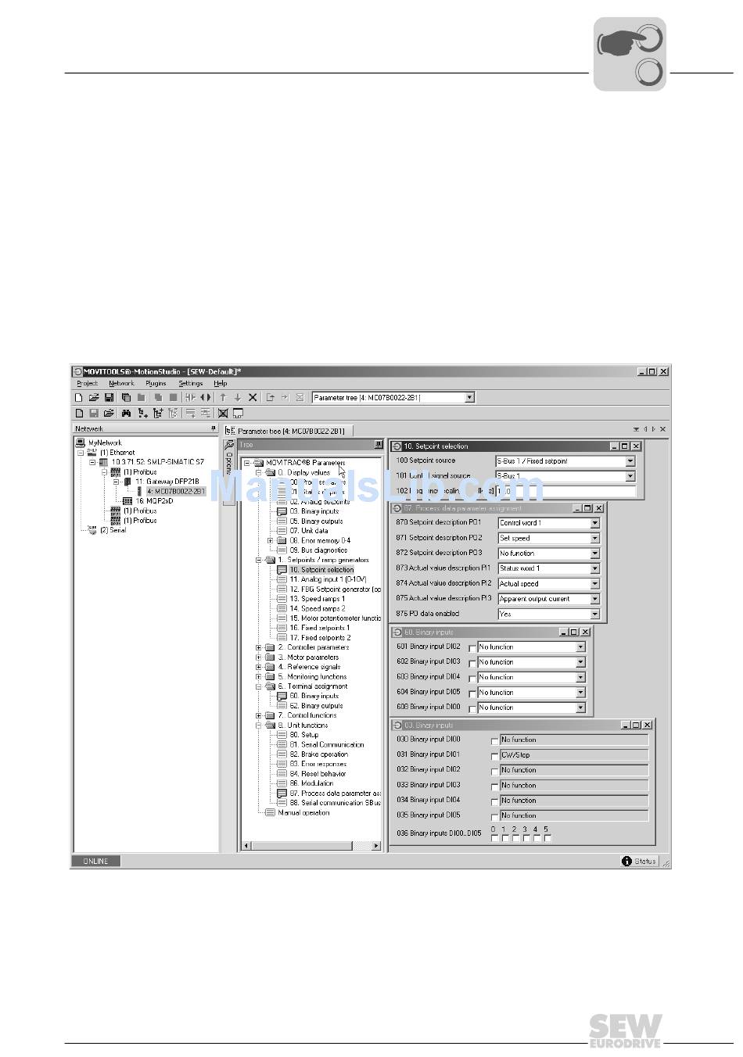The image size is (743, 1057).
Task: Expand the 08. Error memory 0-4 node
Action: click(271, 540)
